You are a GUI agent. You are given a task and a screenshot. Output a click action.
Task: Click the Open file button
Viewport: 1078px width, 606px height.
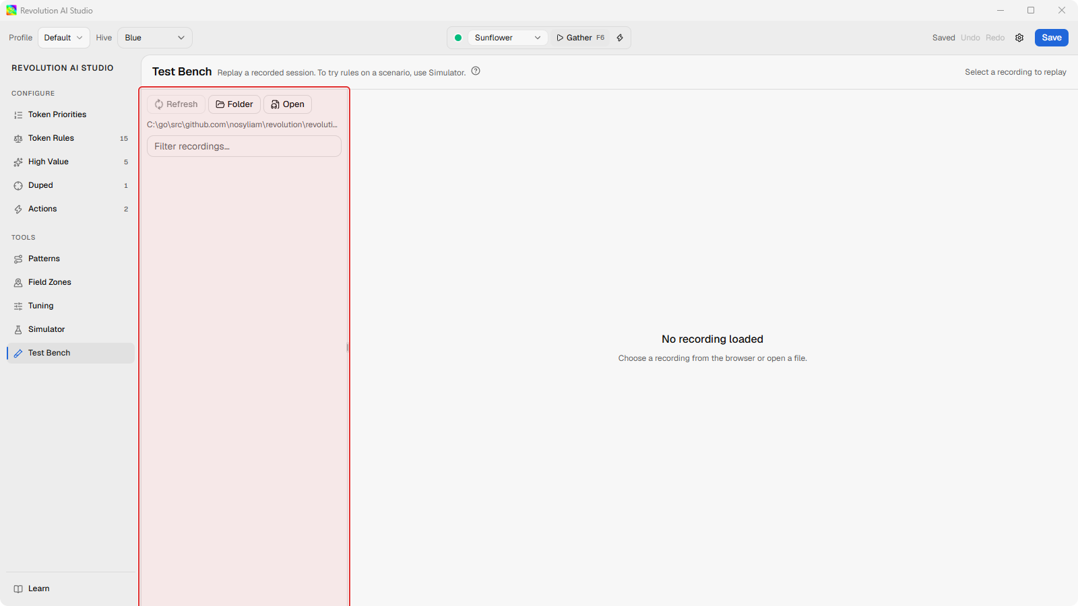pos(288,104)
